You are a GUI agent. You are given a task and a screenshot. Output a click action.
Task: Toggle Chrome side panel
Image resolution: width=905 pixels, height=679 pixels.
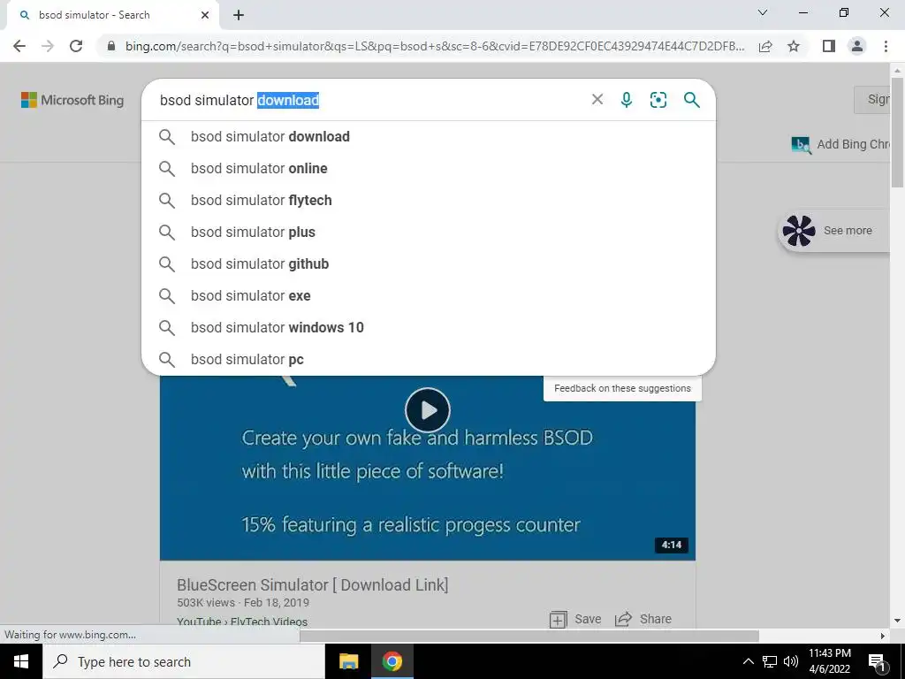tap(829, 46)
